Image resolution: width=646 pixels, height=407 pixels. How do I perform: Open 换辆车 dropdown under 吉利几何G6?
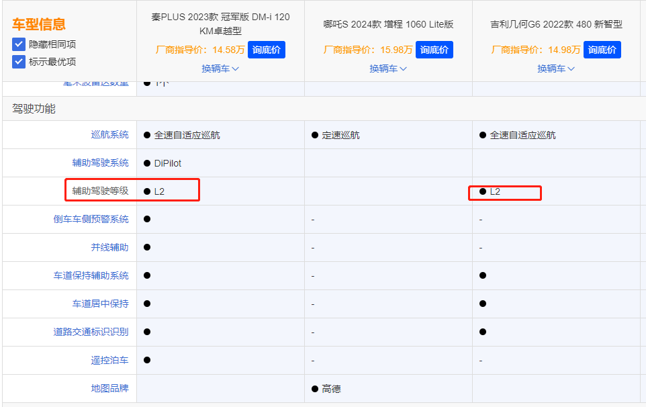[556, 69]
